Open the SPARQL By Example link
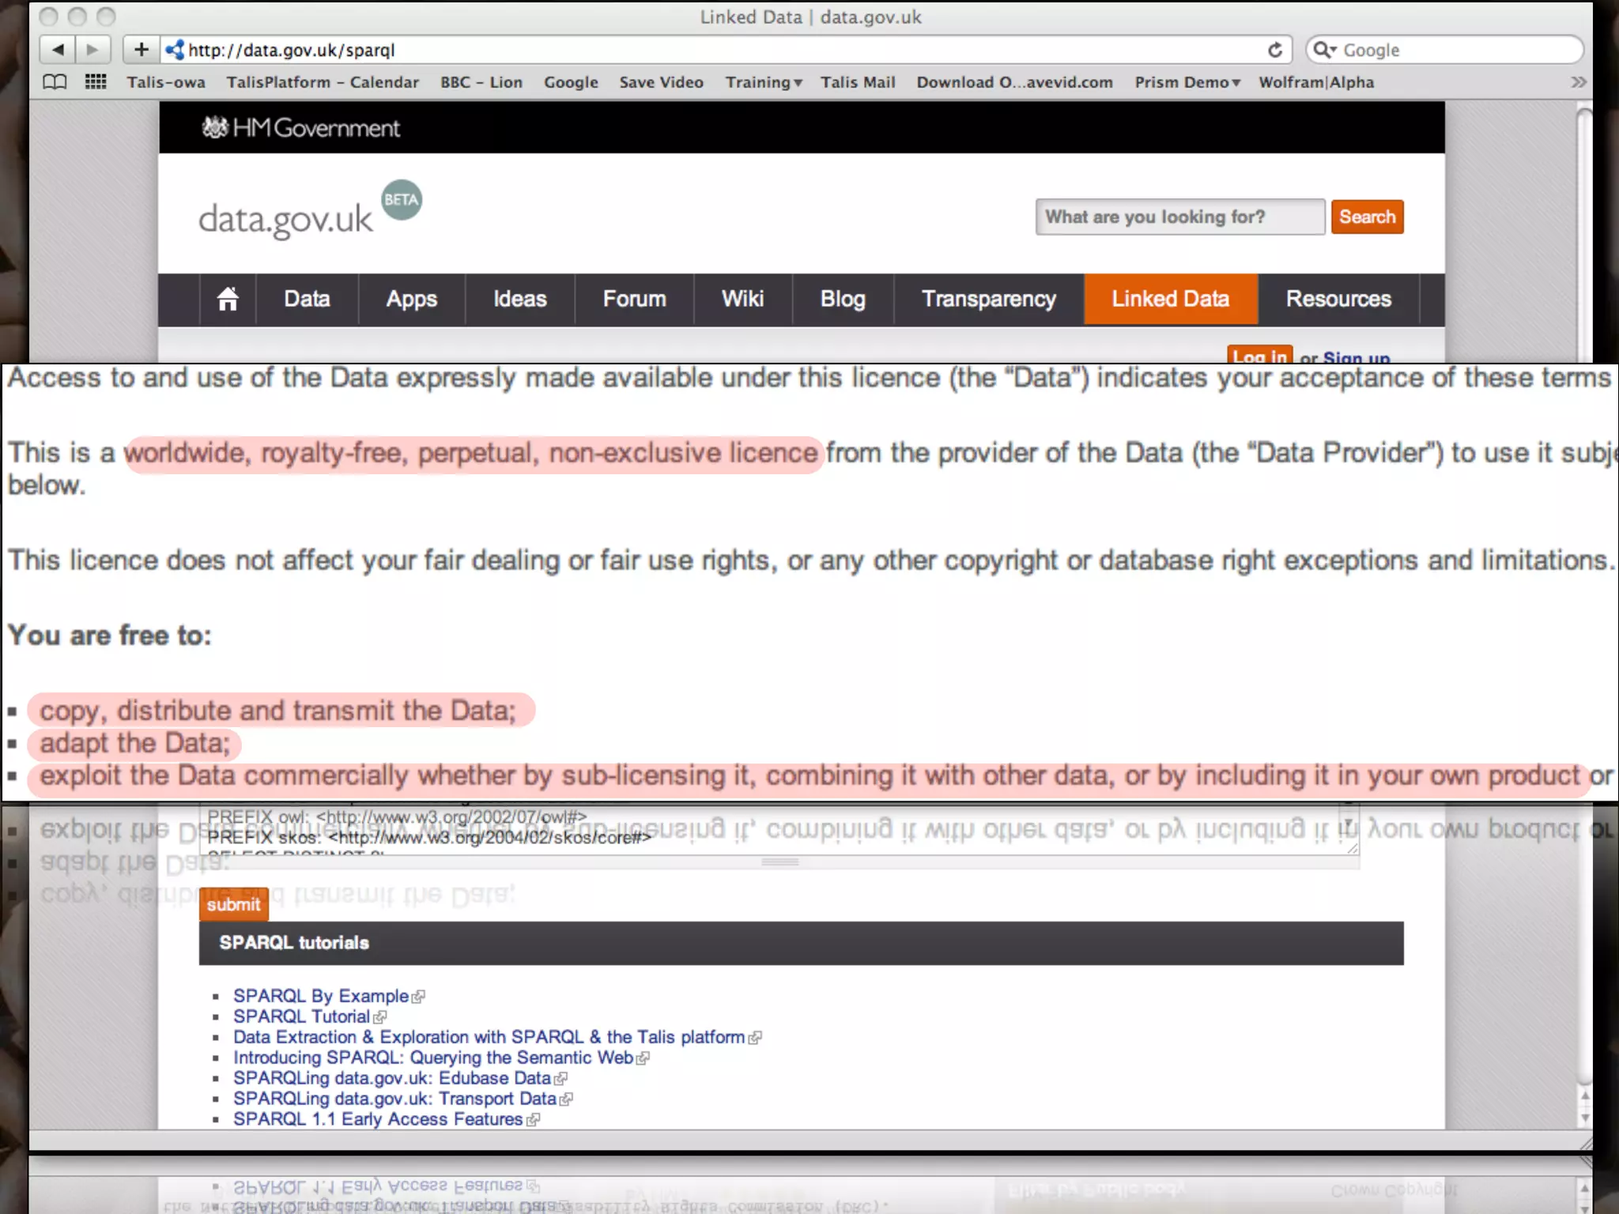 (x=320, y=996)
